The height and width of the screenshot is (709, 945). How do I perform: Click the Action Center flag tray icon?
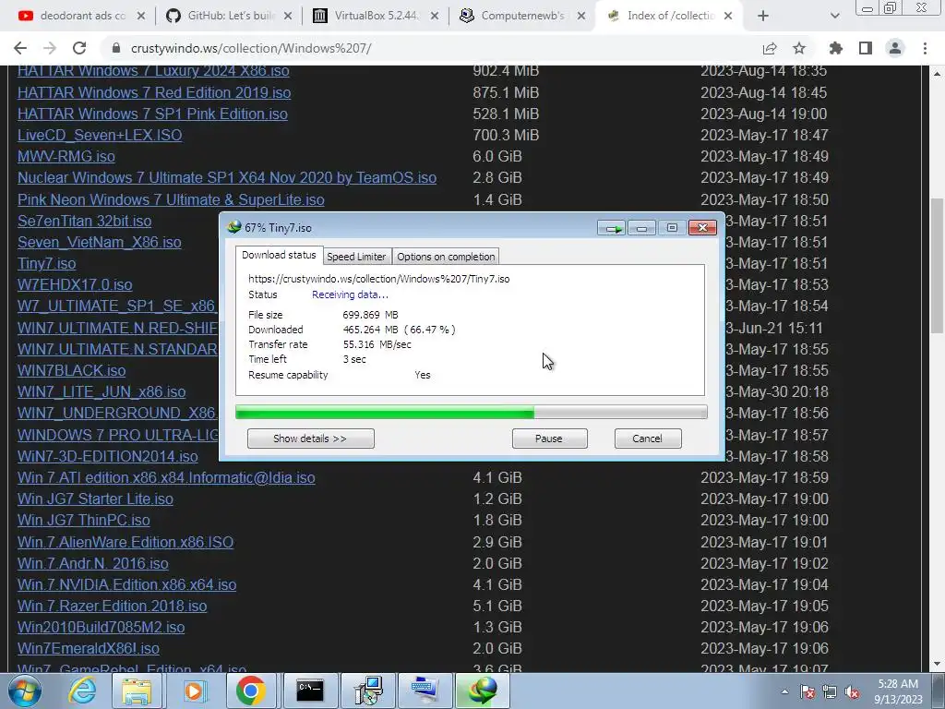tap(807, 691)
